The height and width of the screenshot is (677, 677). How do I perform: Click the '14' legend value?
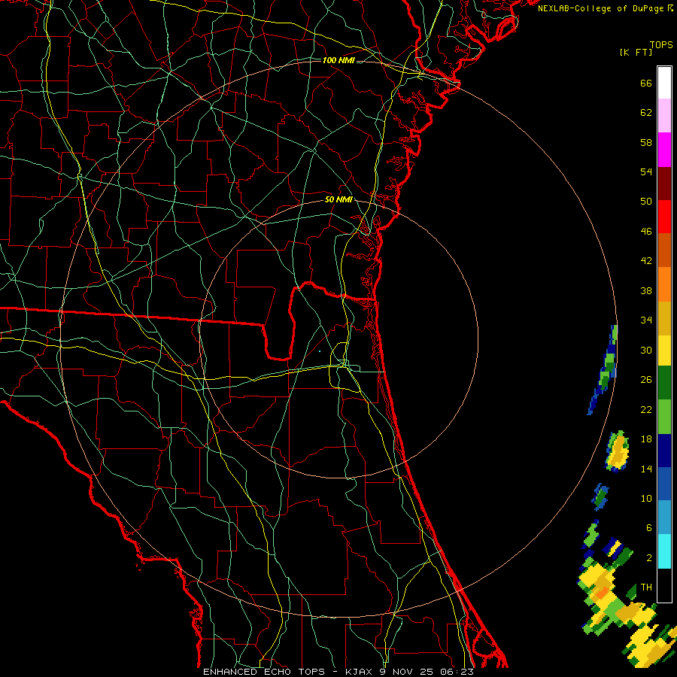pyautogui.click(x=646, y=469)
